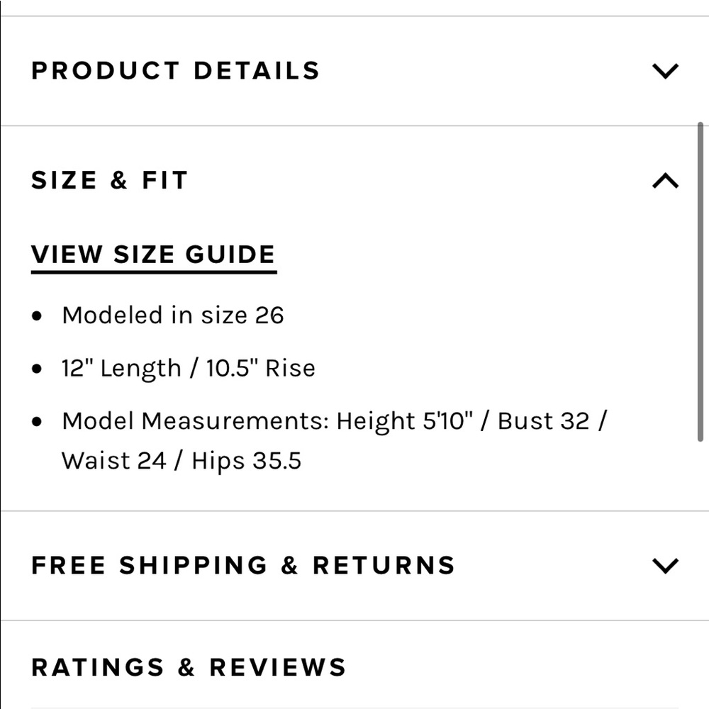
Task: Click the 'Model Measurements' text
Action: pyautogui.click(x=195, y=421)
